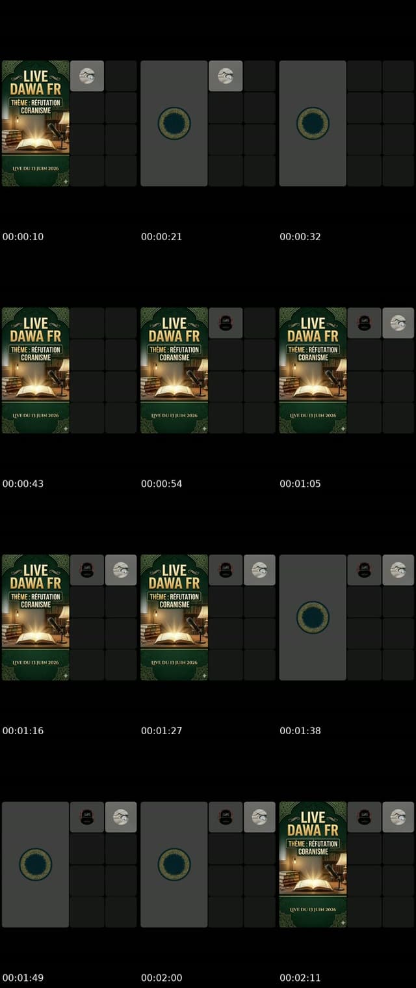The image size is (416, 988).
Task: Click the light avatar tile in the 00:02:00 frame
Action: pyautogui.click(x=259, y=817)
